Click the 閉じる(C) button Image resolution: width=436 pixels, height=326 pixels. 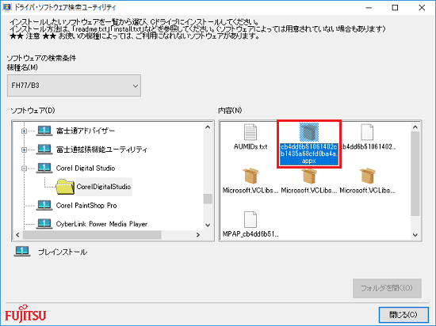pyautogui.click(x=403, y=315)
